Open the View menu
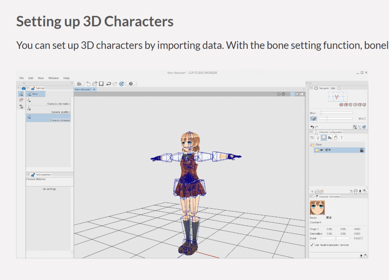This screenshot has width=389, height=280. (x=41, y=78)
